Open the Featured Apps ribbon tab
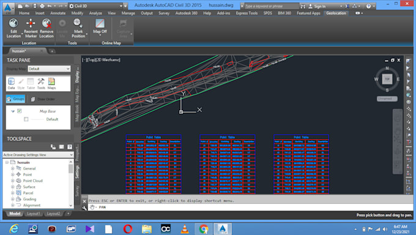This screenshot has height=235, width=416. pos(308,13)
